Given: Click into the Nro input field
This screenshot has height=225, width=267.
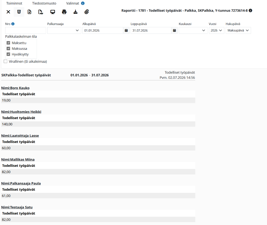Looking at the screenshot, I should pos(26,30).
